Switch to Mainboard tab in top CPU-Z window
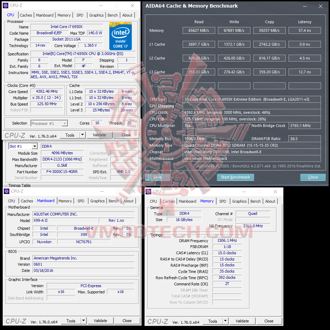This screenshot has width=330, height=330. (x=45, y=15)
